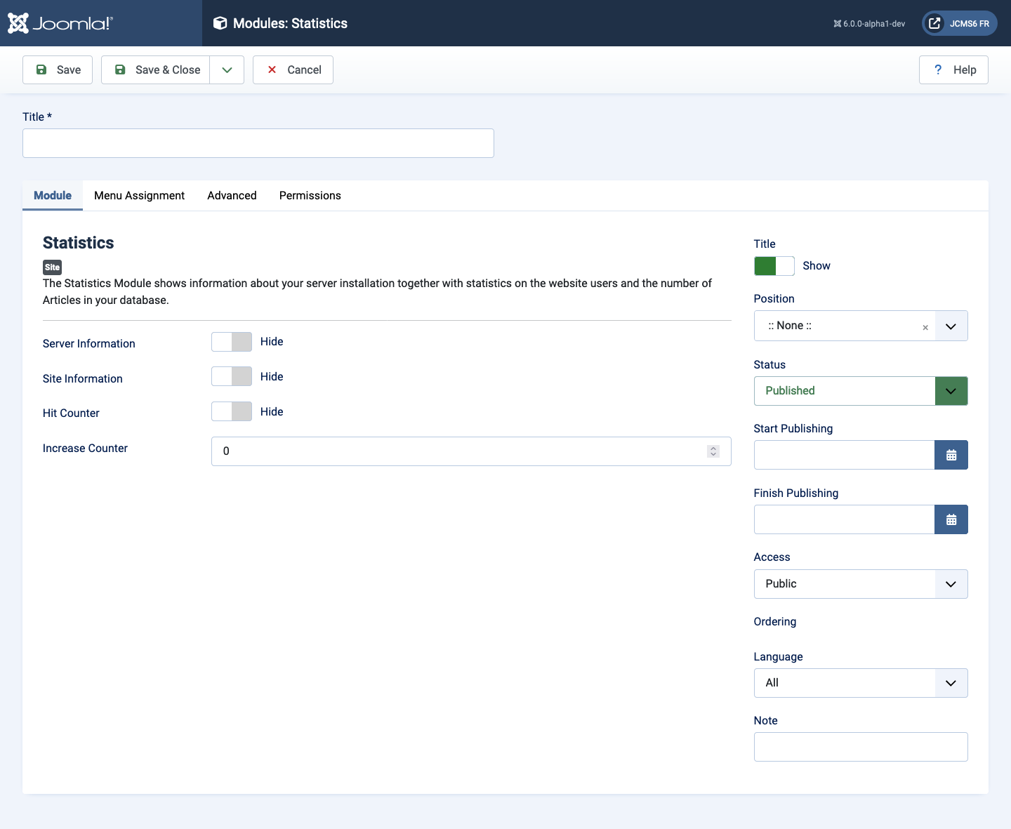Open Start Publishing calendar picker
The height and width of the screenshot is (829, 1011).
pos(951,455)
